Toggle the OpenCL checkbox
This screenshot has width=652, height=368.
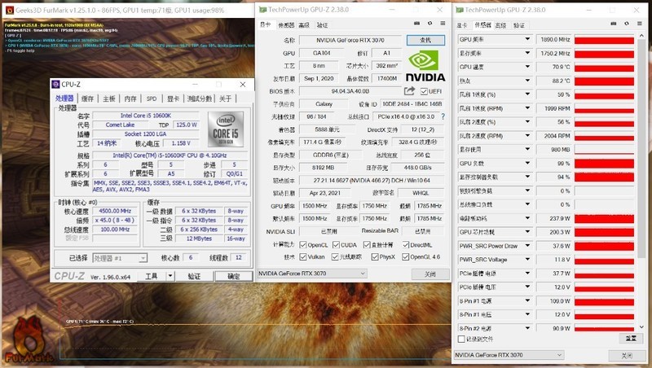click(302, 244)
